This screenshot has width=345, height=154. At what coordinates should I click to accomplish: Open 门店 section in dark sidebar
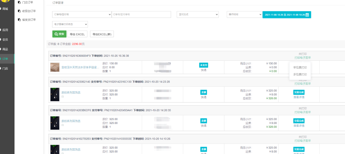[5, 69]
